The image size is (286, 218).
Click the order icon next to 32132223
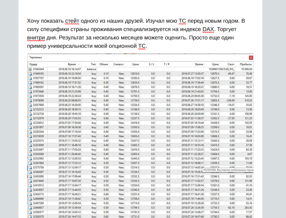pyautogui.click(x=30, y=110)
